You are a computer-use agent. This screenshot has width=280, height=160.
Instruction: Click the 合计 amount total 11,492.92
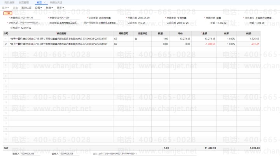coord(210,148)
